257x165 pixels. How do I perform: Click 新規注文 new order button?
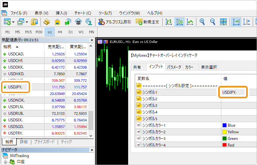(147, 22)
